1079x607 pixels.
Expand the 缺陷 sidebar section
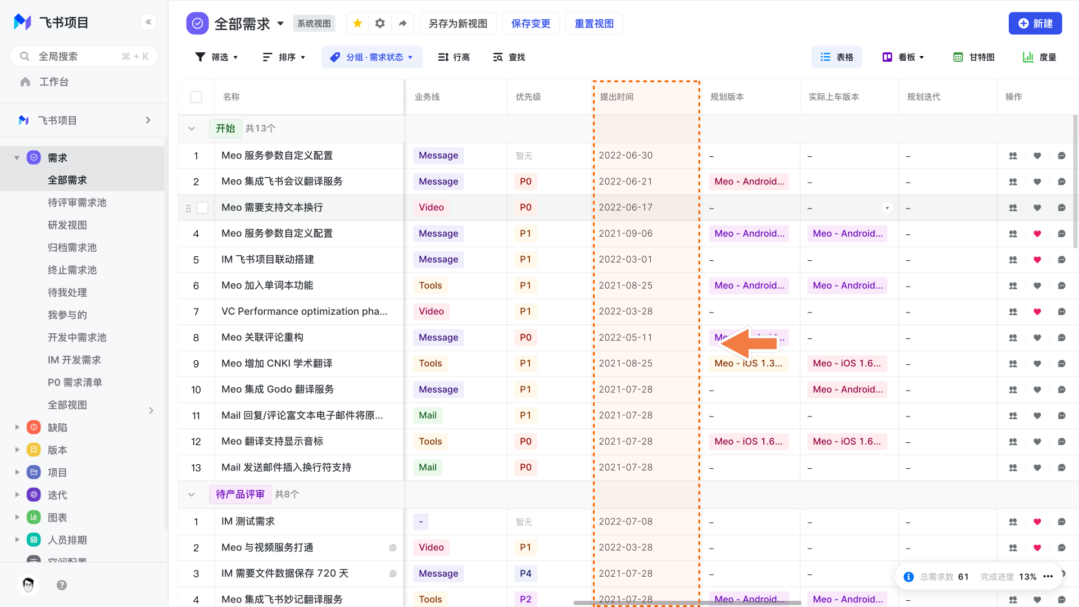[x=17, y=428]
